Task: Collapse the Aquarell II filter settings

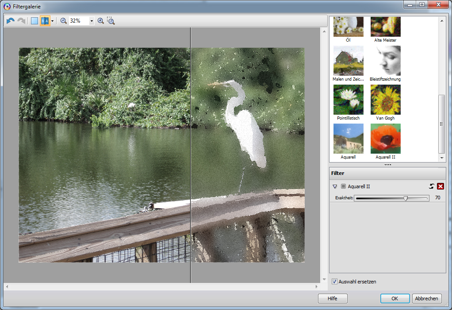Action: tap(335, 186)
